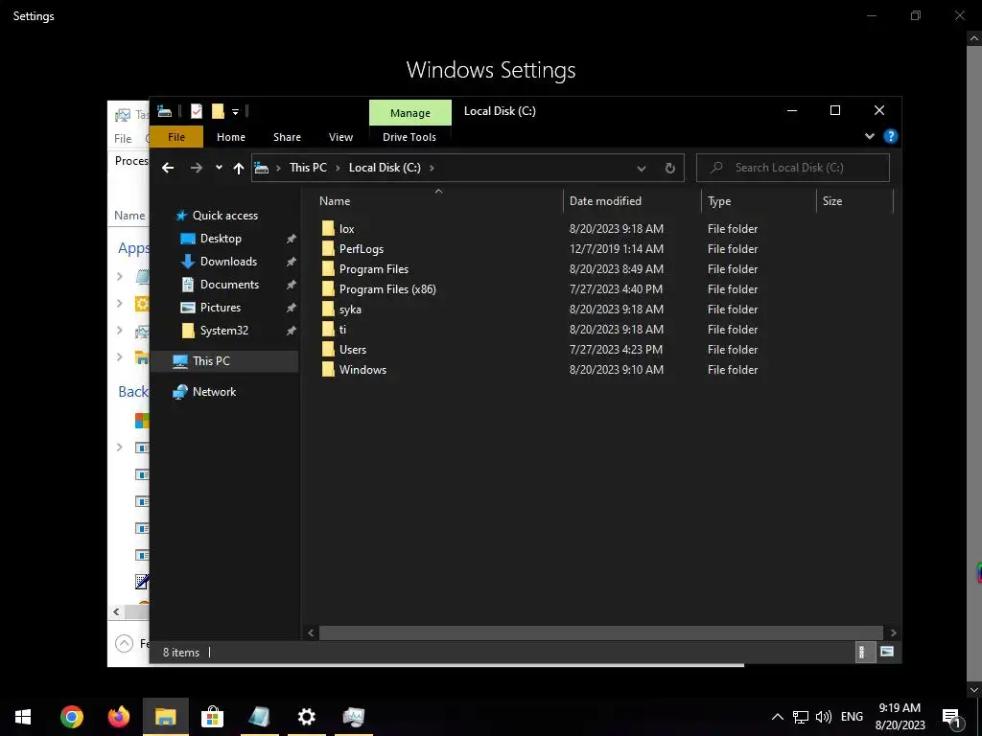Open the Recent locations dropdown
This screenshot has width=982, height=736.
(219, 168)
